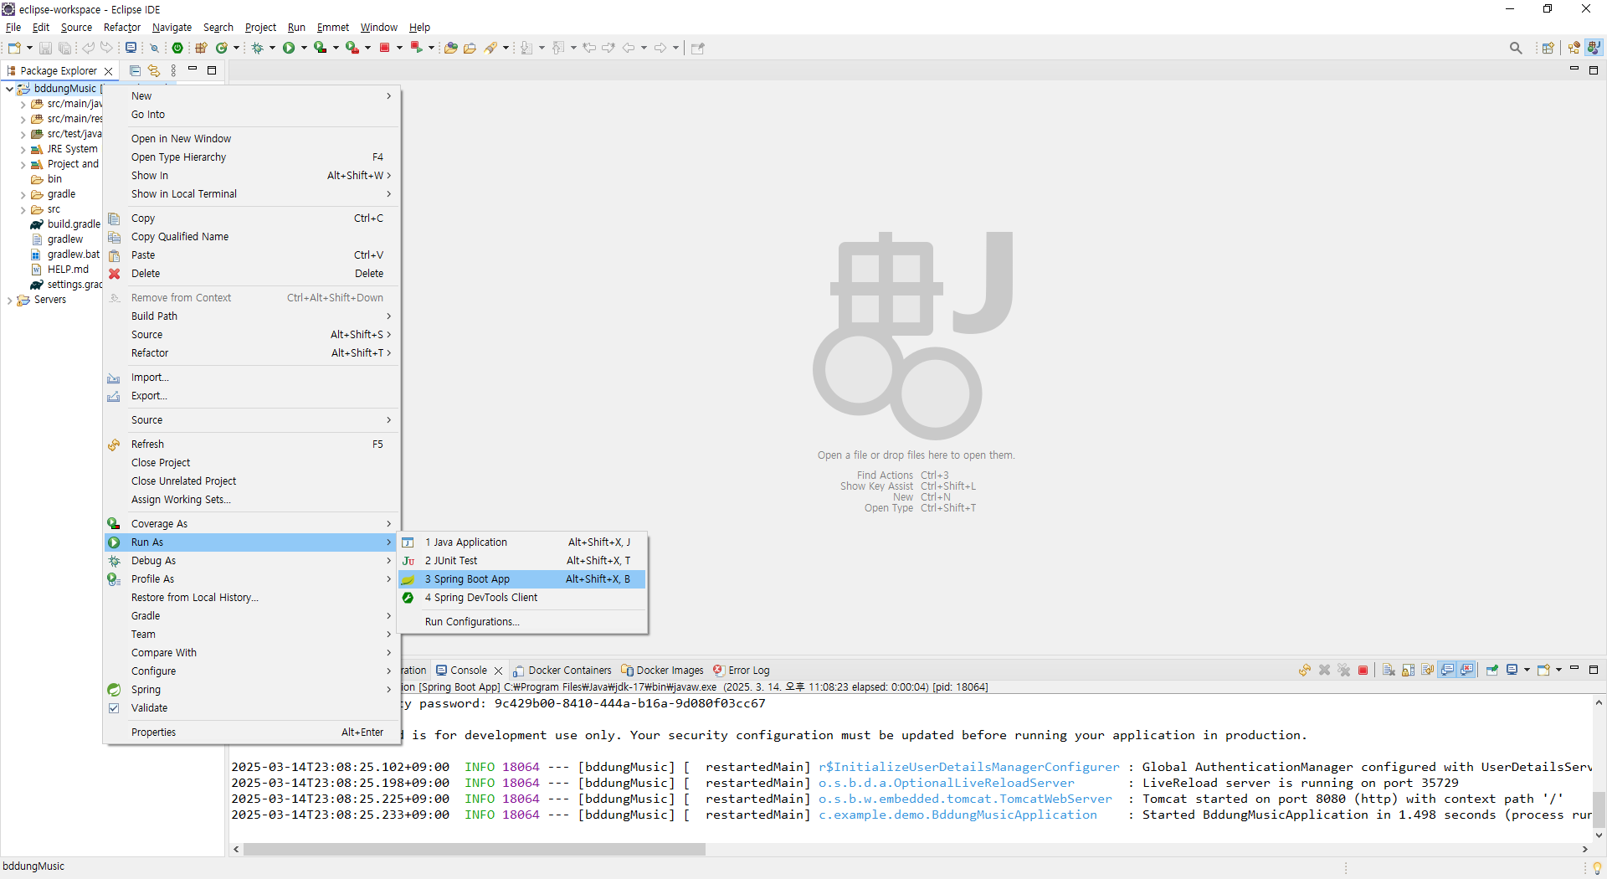This screenshot has width=1607, height=879.
Task: Switch to the Docker Containers tab
Action: coord(562,671)
